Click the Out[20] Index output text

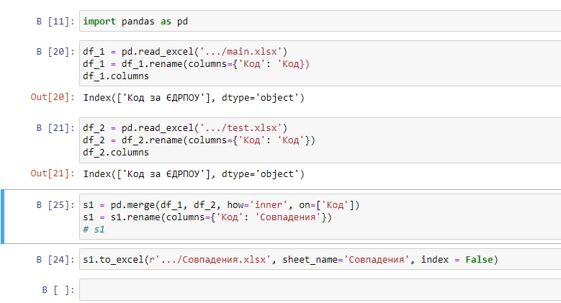pyautogui.click(x=194, y=98)
